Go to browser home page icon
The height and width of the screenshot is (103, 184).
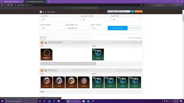11,5
